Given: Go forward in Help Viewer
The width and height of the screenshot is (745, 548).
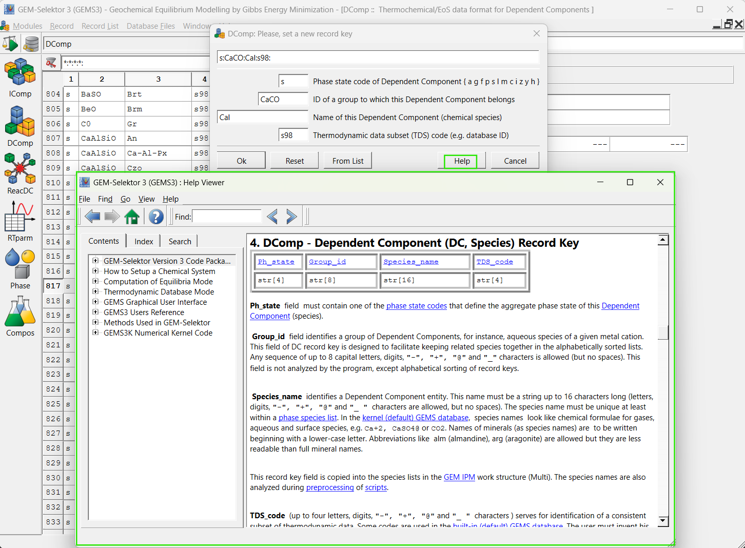Looking at the screenshot, I should point(112,217).
